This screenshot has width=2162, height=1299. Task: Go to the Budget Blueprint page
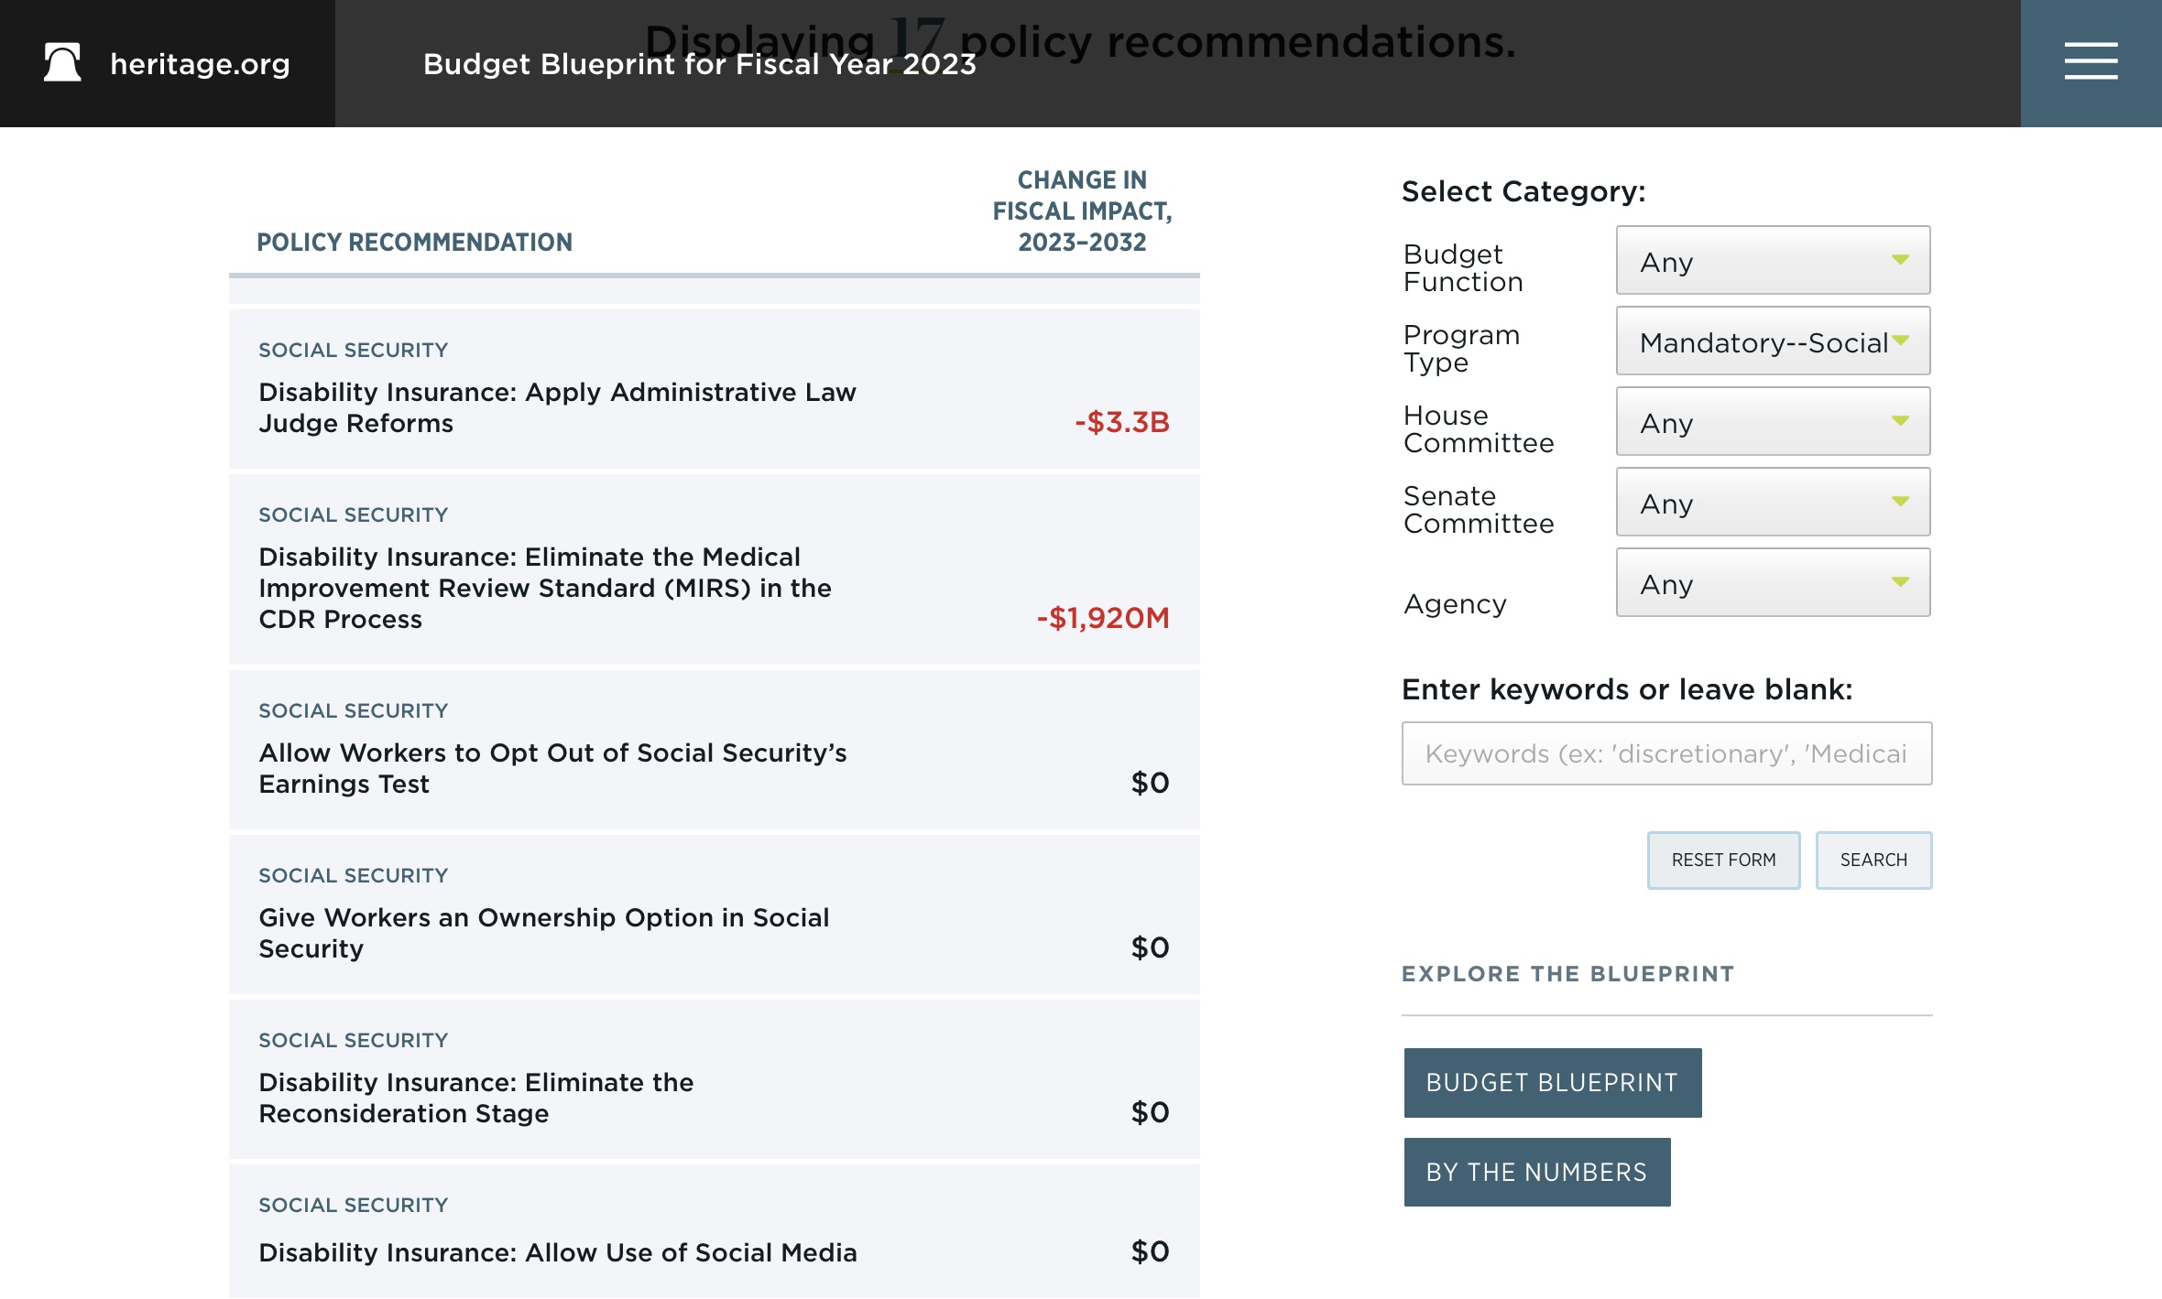point(1552,1083)
